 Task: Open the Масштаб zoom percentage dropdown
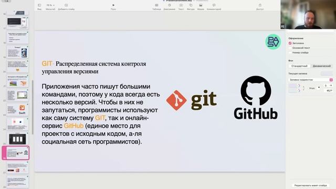(50, 5)
